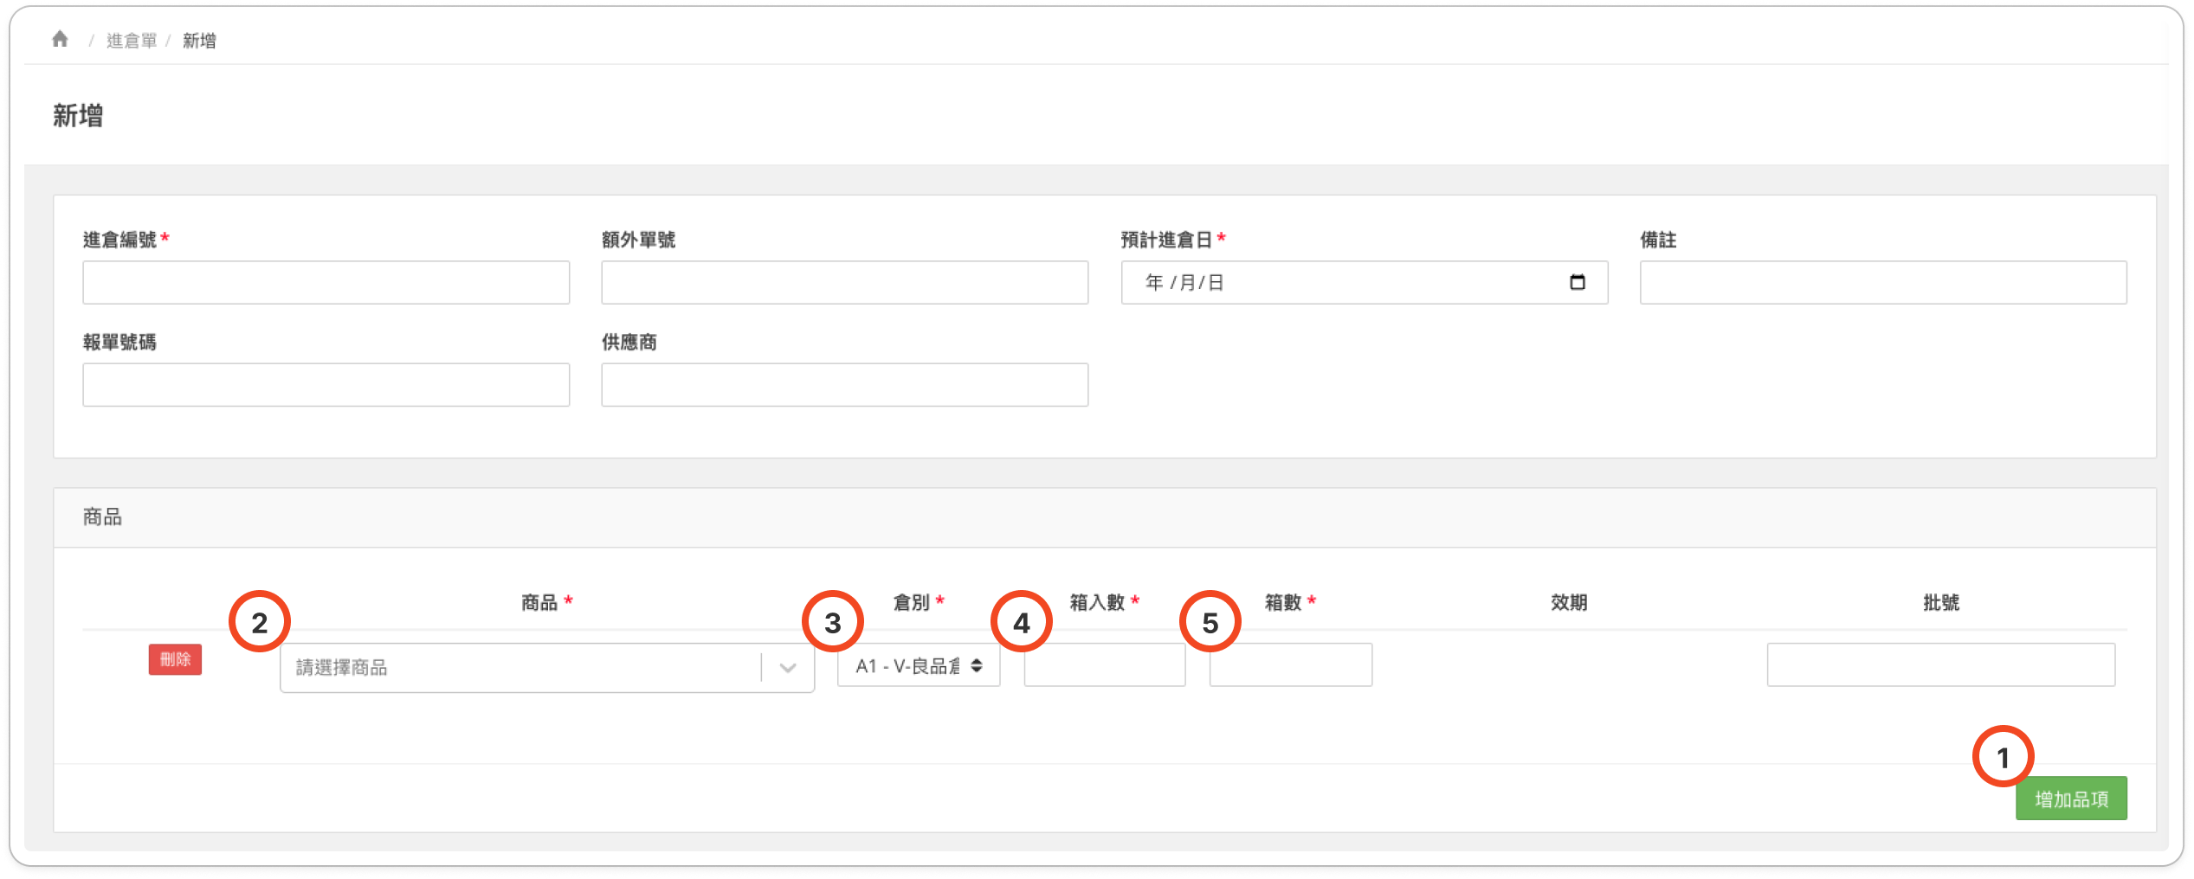The width and height of the screenshot is (2194, 879).
Task: Click the 效期 column header
Action: (1568, 602)
